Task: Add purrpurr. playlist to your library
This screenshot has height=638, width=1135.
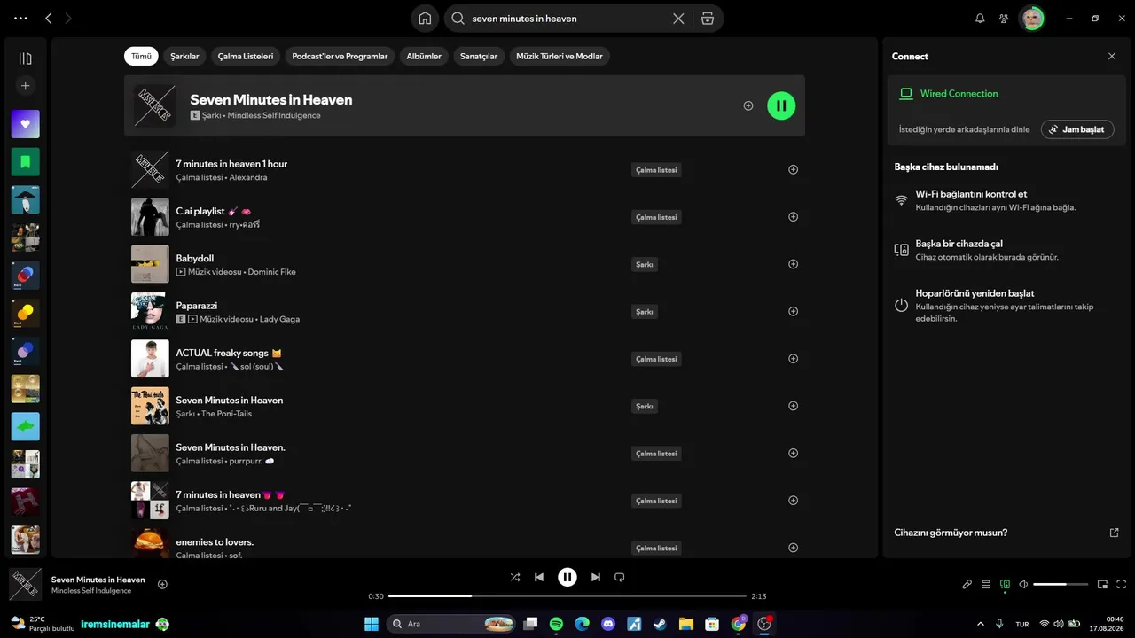Action: 793,453
